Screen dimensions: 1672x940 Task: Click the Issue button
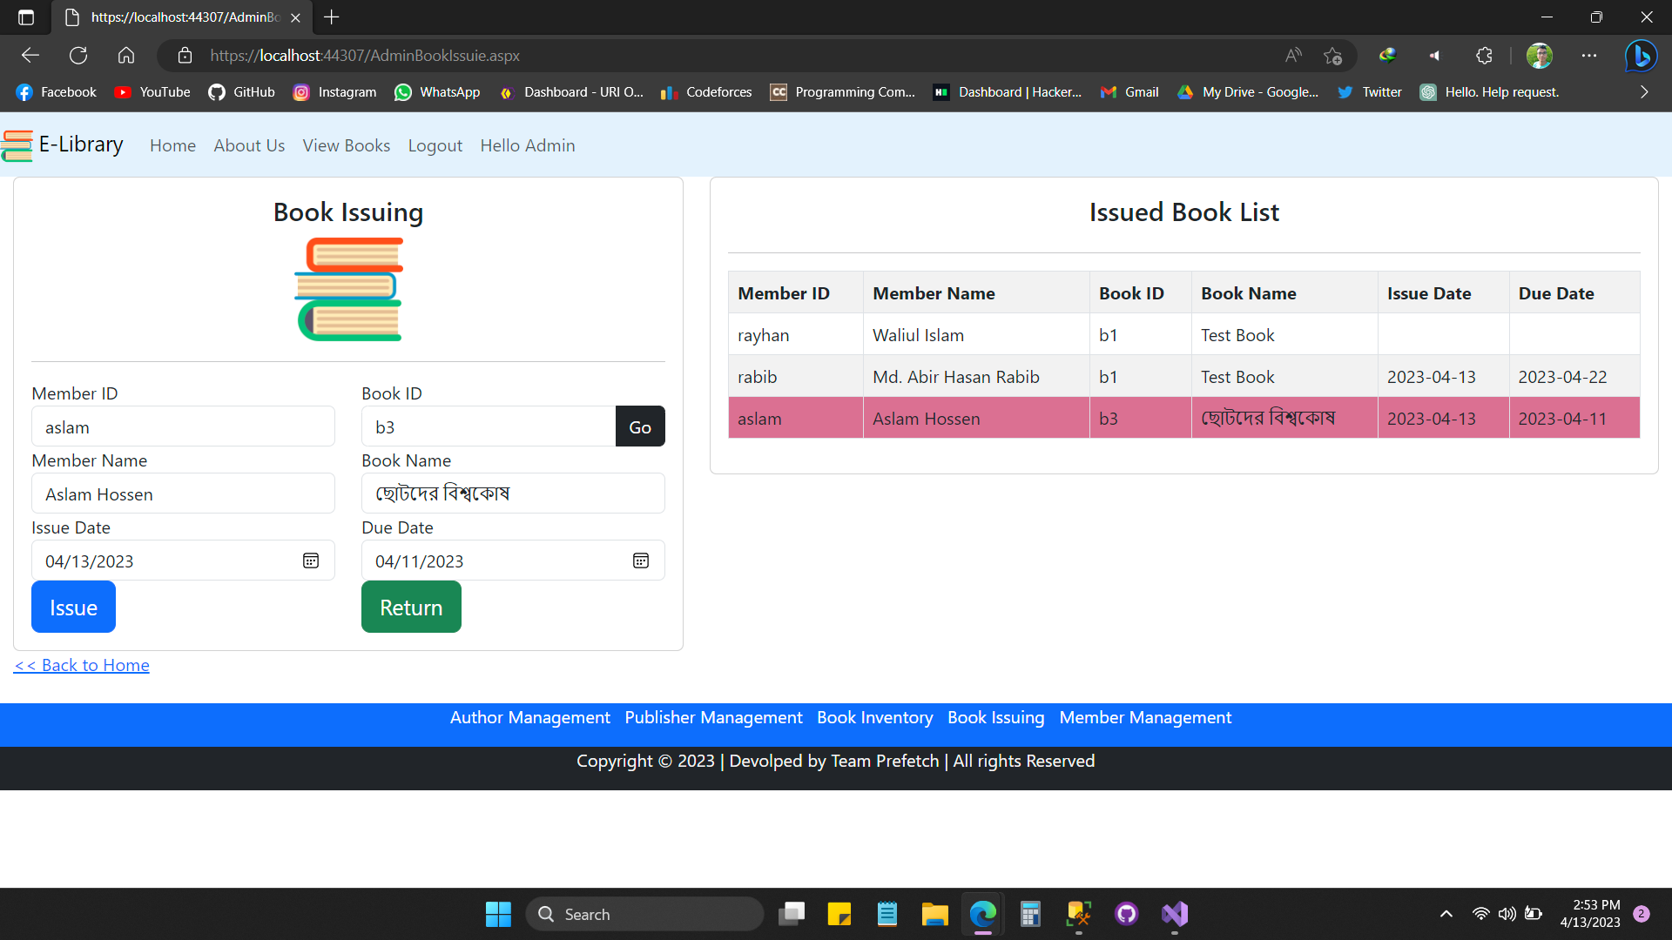(x=73, y=607)
